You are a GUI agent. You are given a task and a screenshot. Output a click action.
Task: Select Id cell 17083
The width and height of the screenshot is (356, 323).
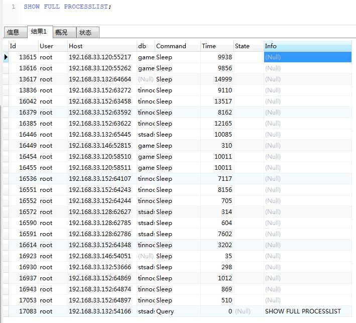point(24,311)
